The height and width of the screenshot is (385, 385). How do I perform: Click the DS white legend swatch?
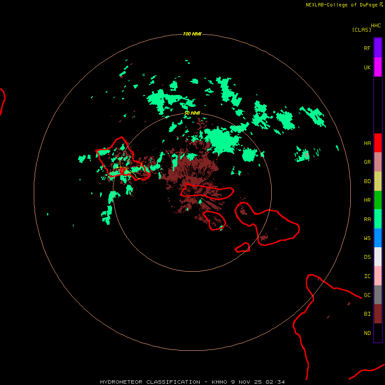coord(378,257)
